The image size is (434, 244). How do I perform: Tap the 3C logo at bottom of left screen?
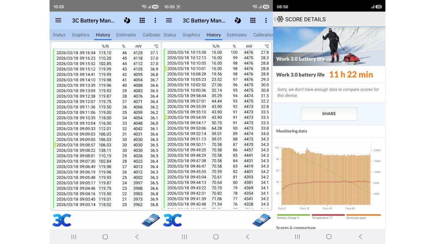tap(62, 220)
